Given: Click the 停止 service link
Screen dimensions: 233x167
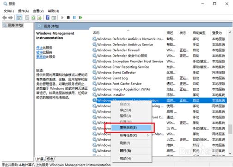Looking at the screenshot, I should (39, 48).
